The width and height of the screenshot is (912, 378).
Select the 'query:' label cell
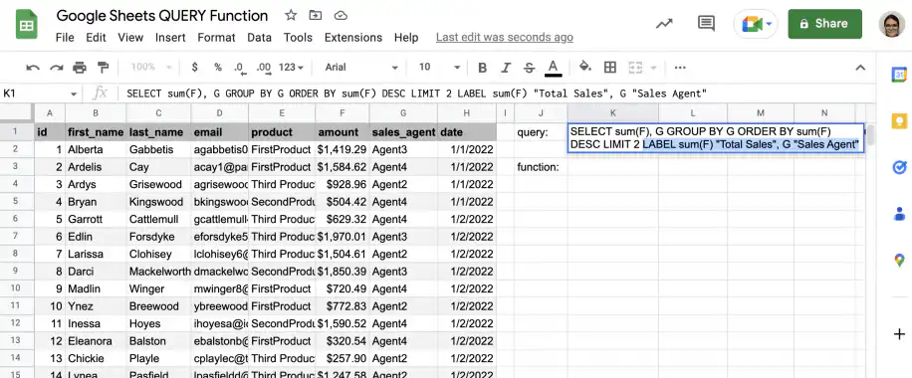(541, 132)
